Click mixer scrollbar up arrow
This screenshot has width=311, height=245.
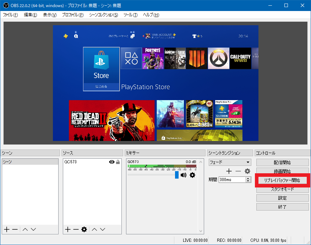coord(201,162)
